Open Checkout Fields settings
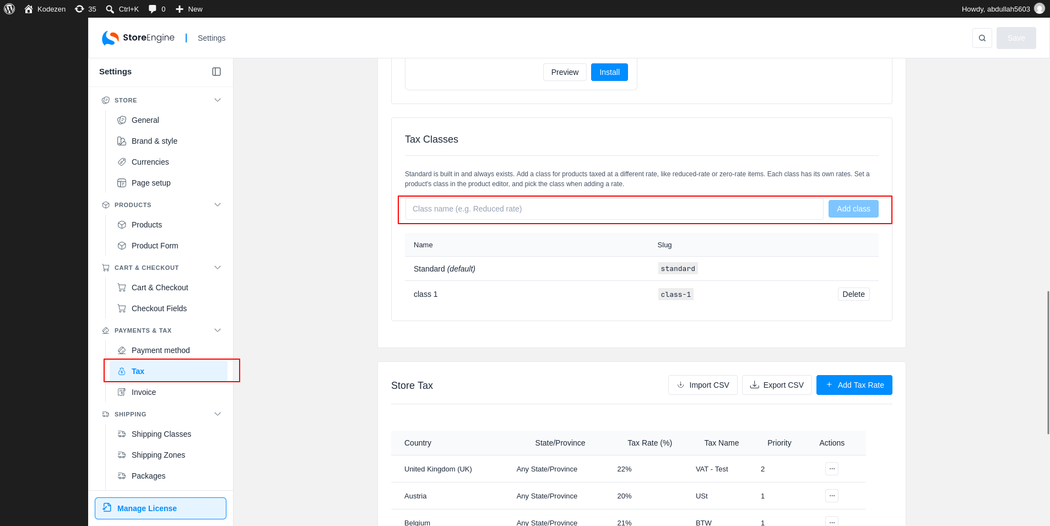This screenshot has width=1050, height=526. 169,308
